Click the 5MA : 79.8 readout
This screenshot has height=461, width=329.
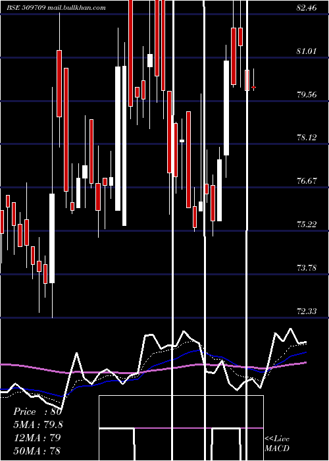(38, 425)
